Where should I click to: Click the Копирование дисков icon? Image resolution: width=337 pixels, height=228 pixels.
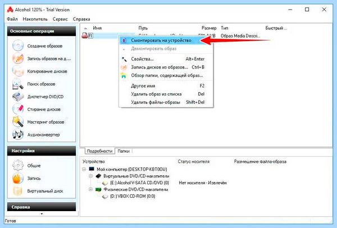pyautogui.click(x=18, y=71)
